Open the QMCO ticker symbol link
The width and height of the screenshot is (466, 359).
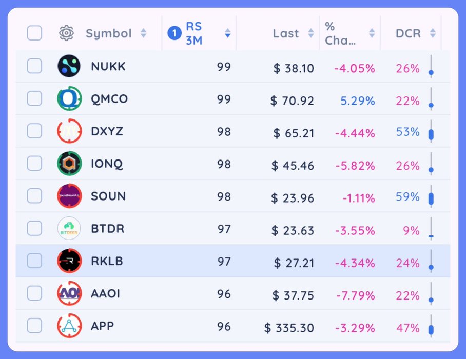(109, 99)
